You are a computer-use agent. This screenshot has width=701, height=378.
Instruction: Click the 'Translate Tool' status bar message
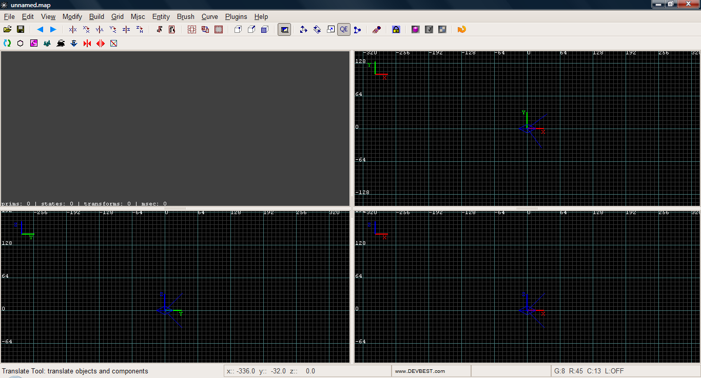click(75, 371)
